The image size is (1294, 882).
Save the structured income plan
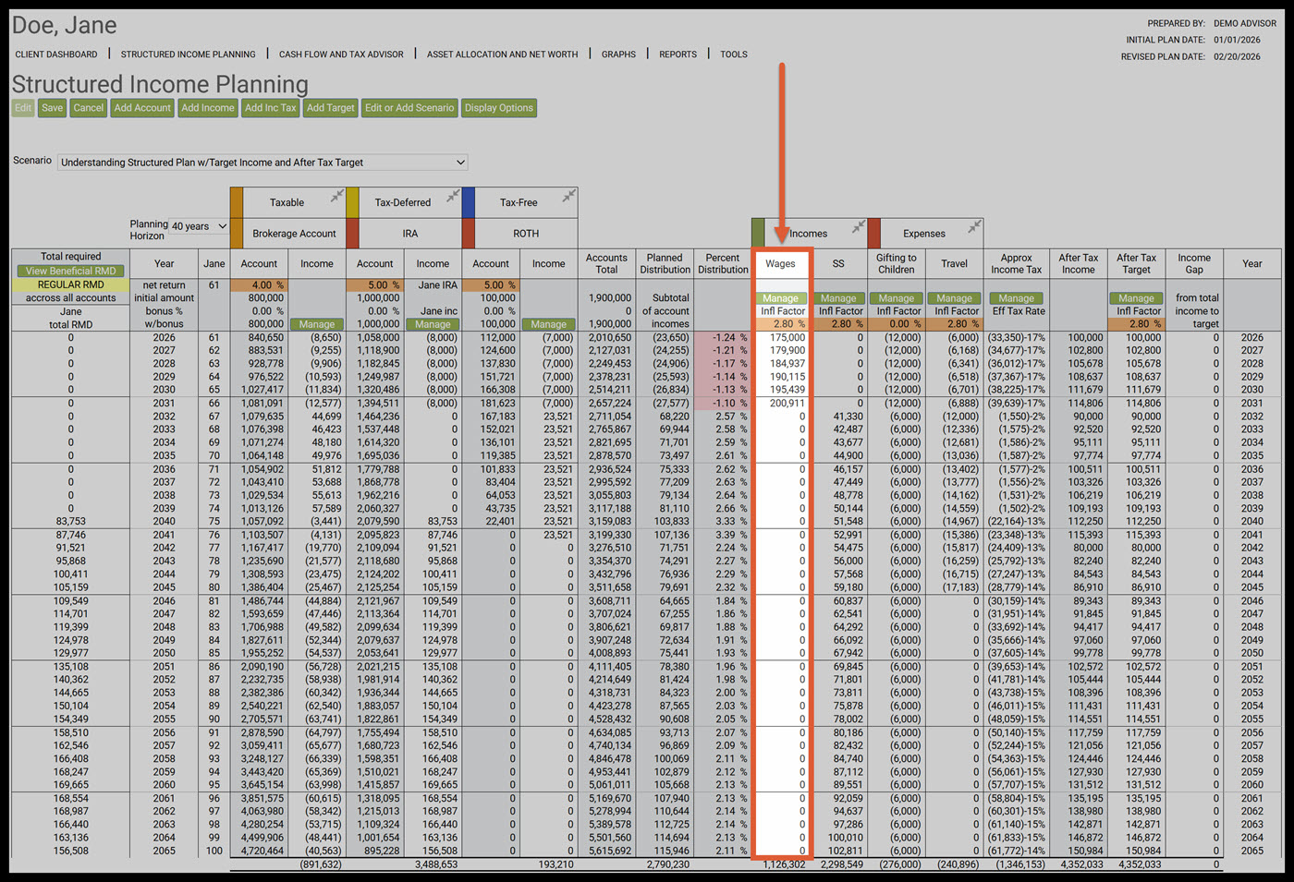tap(53, 108)
